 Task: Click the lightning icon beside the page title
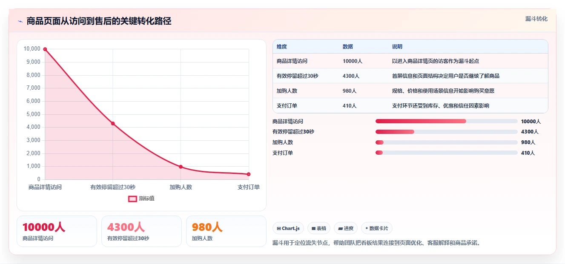tap(20, 21)
